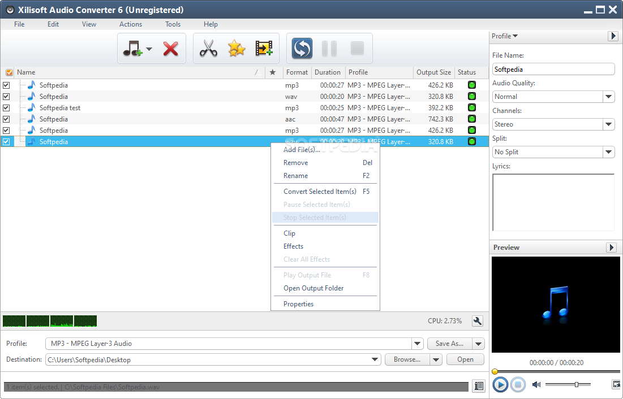This screenshot has width=623, height=399.
Task: Choose Open Output Folder in context menu
Action: tap(325, 288)
